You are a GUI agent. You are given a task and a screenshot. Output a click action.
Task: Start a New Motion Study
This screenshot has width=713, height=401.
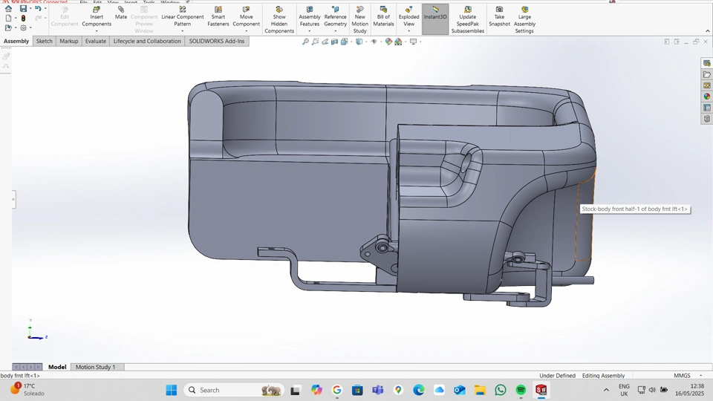pos(359,10)
